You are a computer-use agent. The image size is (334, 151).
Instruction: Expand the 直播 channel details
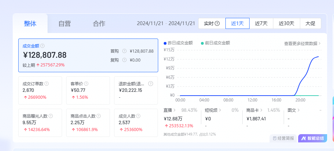[x=169, y=110]
